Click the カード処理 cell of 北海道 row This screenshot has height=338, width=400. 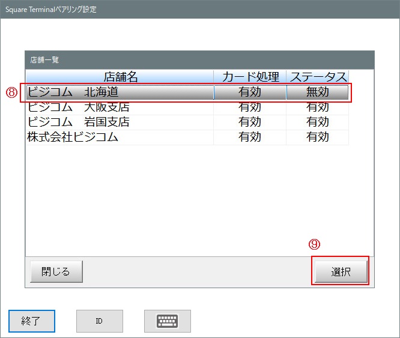click(250, 92)
